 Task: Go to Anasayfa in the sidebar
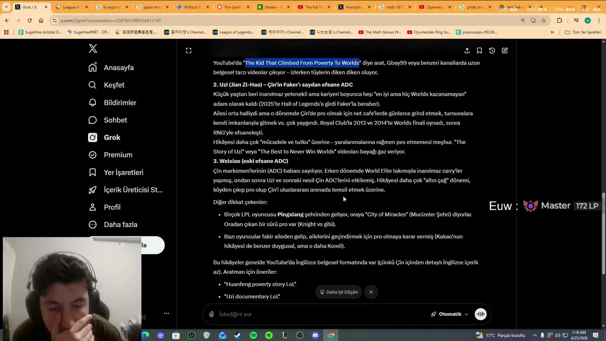click(111, 68)
